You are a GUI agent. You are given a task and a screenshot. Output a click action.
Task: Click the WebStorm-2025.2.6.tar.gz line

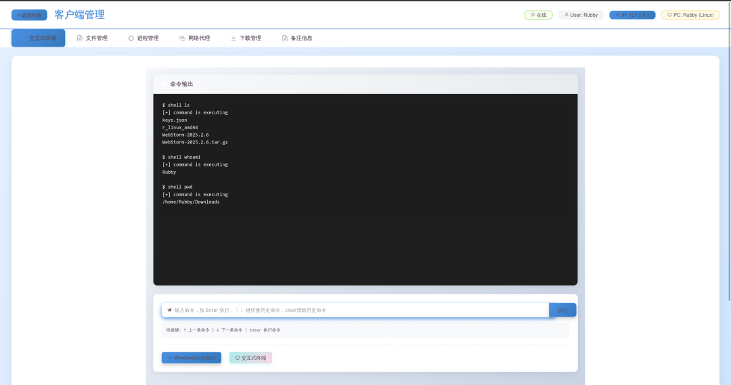coord(195,142)
